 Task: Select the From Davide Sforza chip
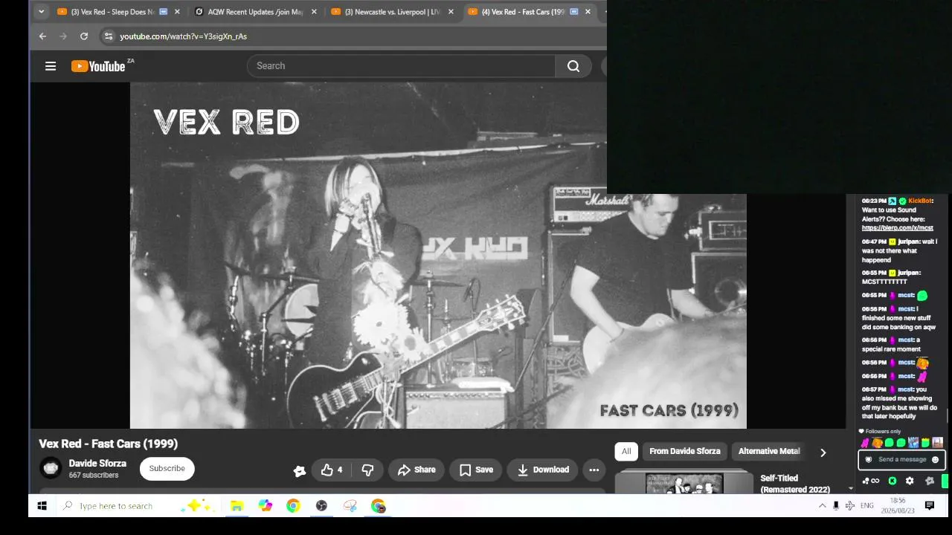click(x=684, y=451)
